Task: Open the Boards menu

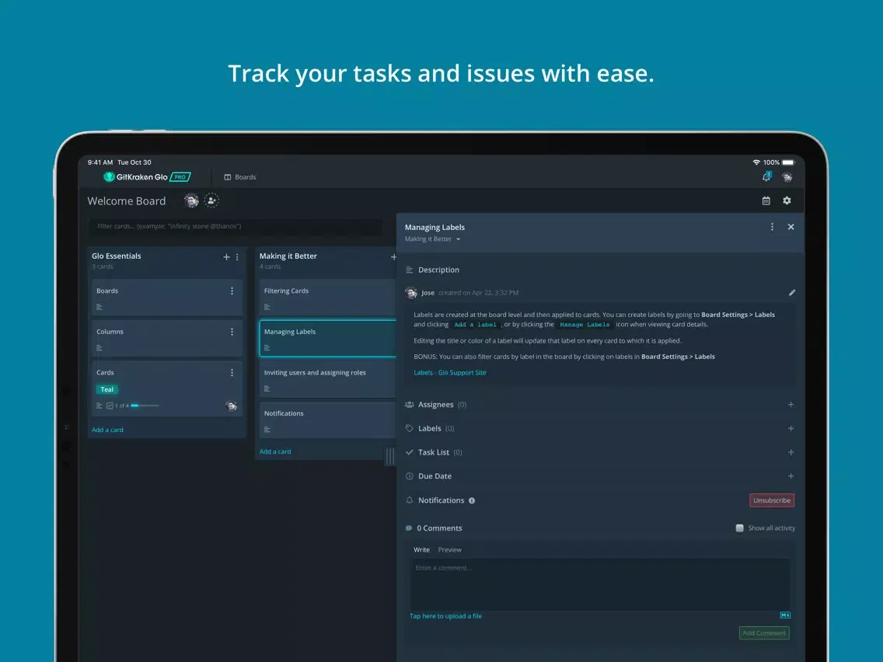Action: tap(239, 177)
